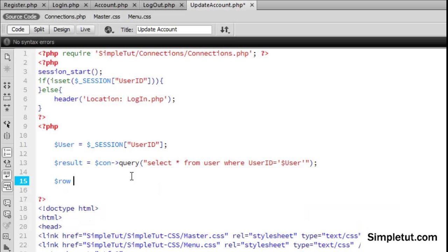
Task: Click line number 1 in the gutter
Action: tap(25, 54)
